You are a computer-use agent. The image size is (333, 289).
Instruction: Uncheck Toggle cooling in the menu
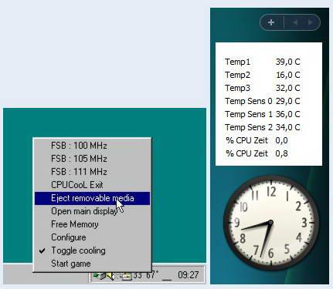point(92,250)
